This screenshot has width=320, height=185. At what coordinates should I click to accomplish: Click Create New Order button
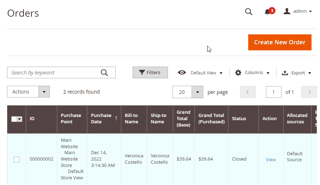click(280, 43)
